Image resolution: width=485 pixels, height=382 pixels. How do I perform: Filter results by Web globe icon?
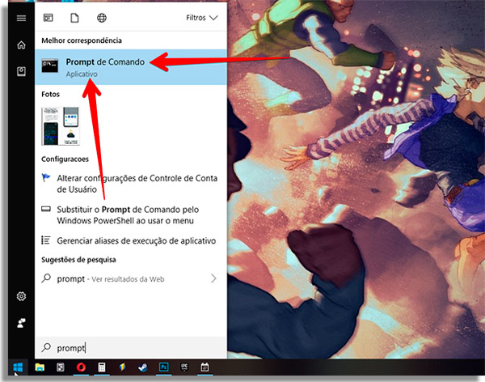pyautogui.click(x=102, y=18)
